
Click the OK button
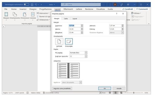(105, 88)
